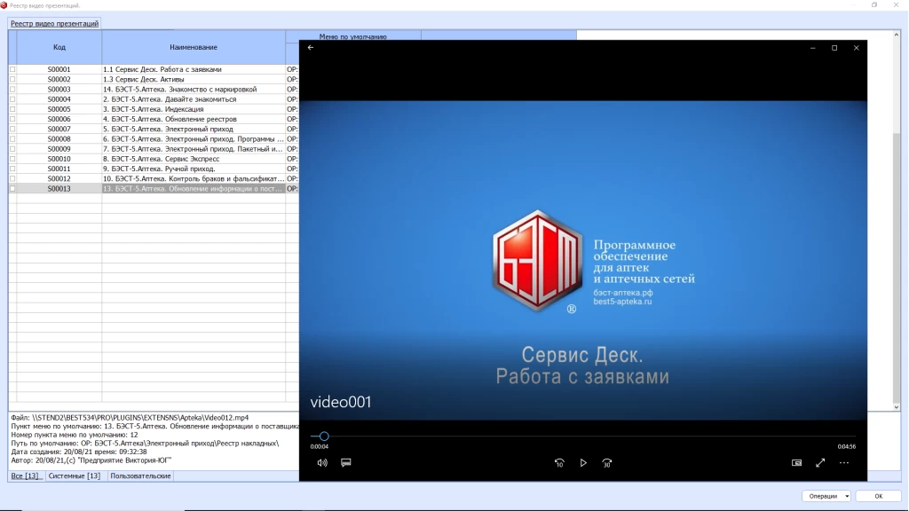Select row 9. Ручной приход

[194, 169]
